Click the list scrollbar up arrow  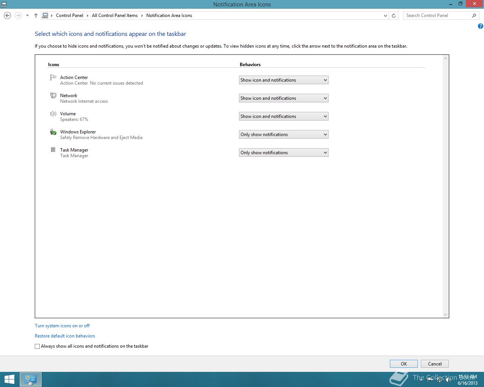click(445, 58)
